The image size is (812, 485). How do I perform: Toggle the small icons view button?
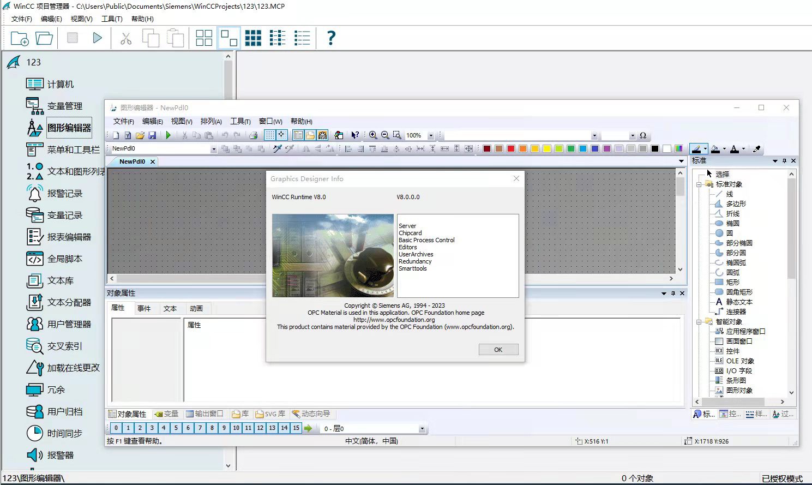coord(229,38)
